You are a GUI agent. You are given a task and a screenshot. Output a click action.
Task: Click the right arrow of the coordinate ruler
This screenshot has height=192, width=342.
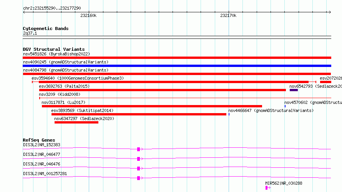click(x=330, y=12)
